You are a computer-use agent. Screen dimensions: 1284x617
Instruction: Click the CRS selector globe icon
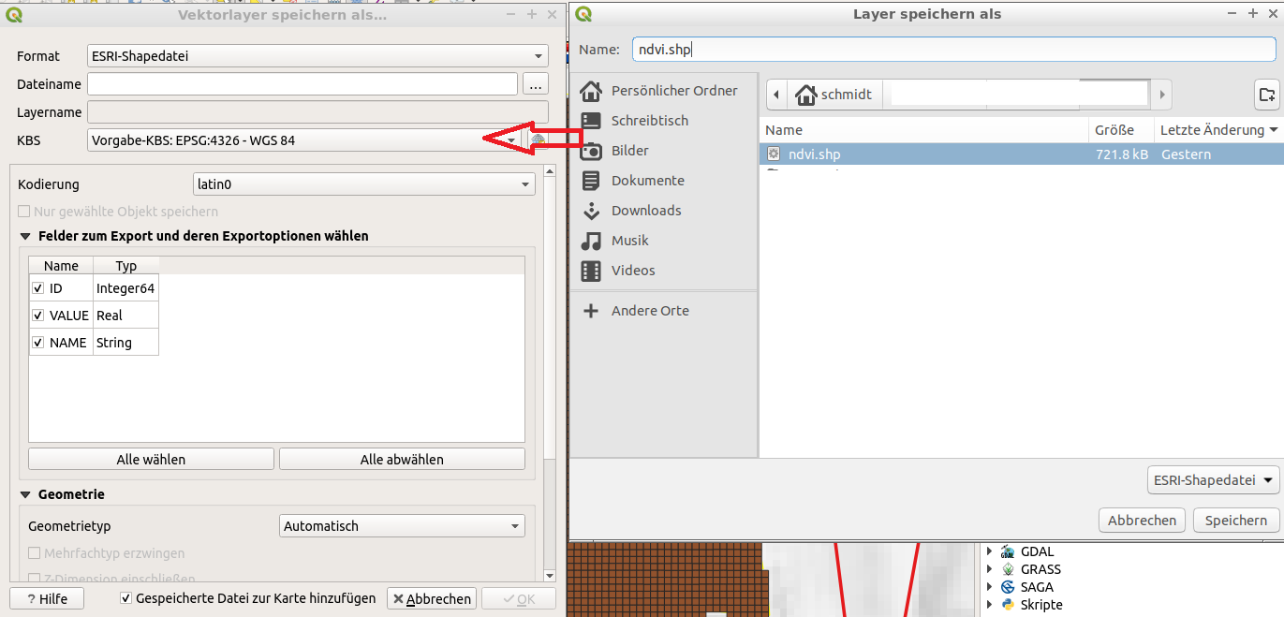tap(539, 140)
